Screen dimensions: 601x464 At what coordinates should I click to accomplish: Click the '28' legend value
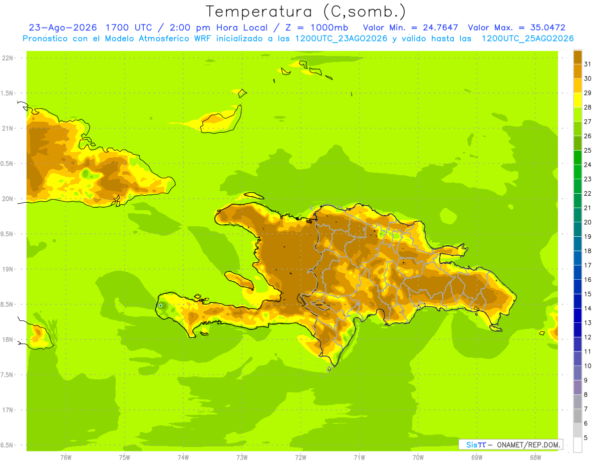[587, 107]
